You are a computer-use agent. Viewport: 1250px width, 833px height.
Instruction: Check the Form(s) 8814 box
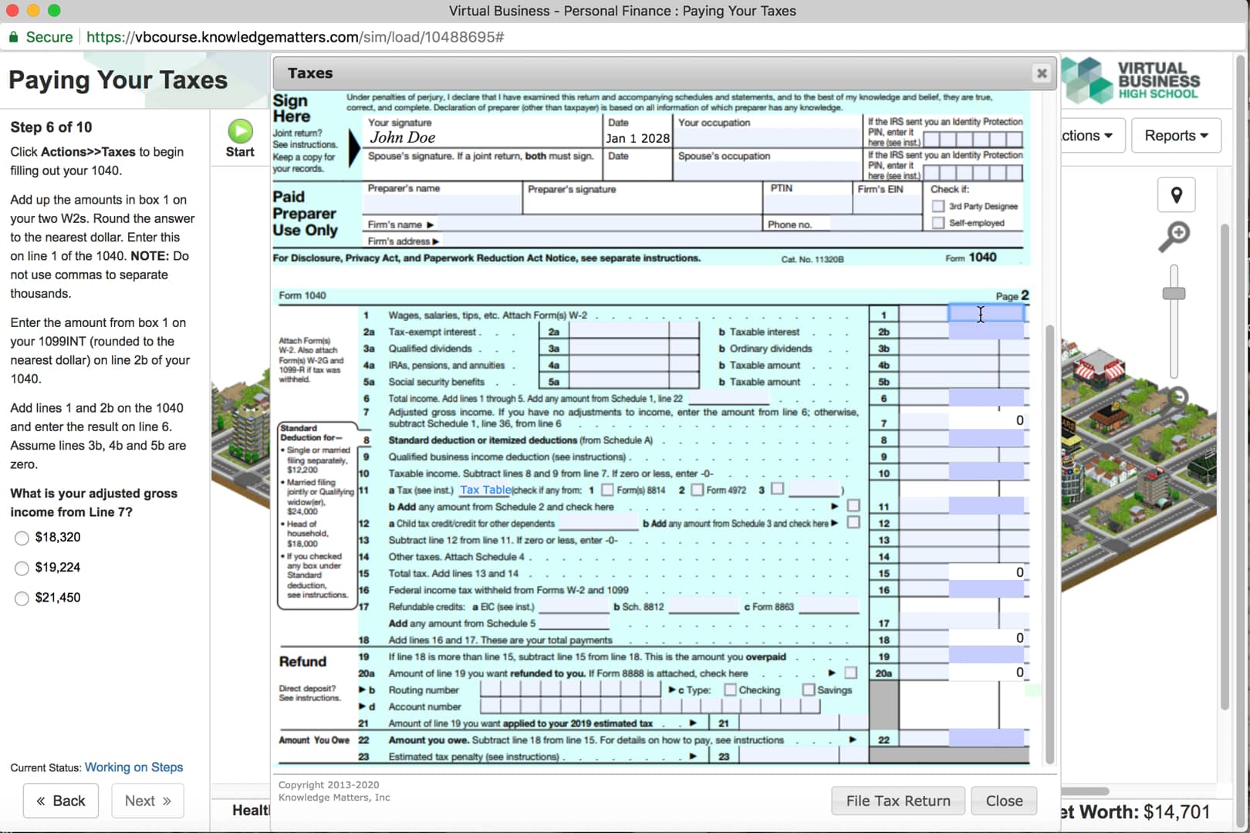point(607,490)
